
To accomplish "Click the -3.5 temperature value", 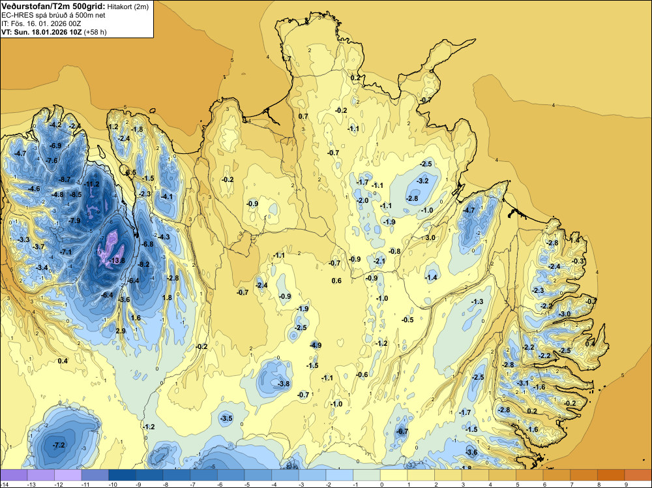I will (x=227, y=418).
